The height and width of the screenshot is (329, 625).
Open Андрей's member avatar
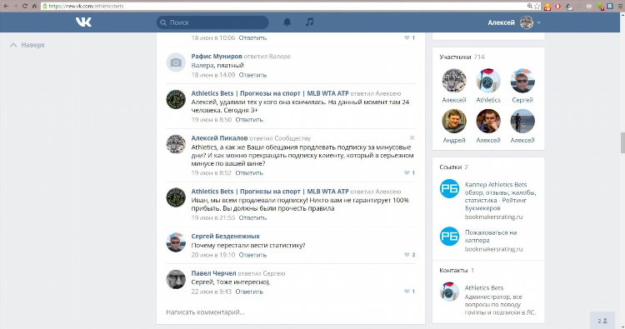454,121
